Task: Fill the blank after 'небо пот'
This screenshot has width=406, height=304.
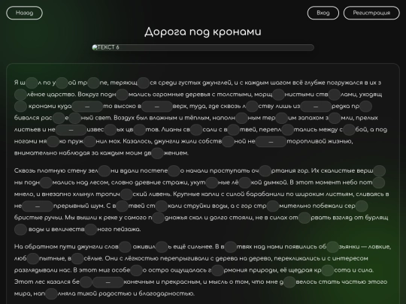Action: 378,182
